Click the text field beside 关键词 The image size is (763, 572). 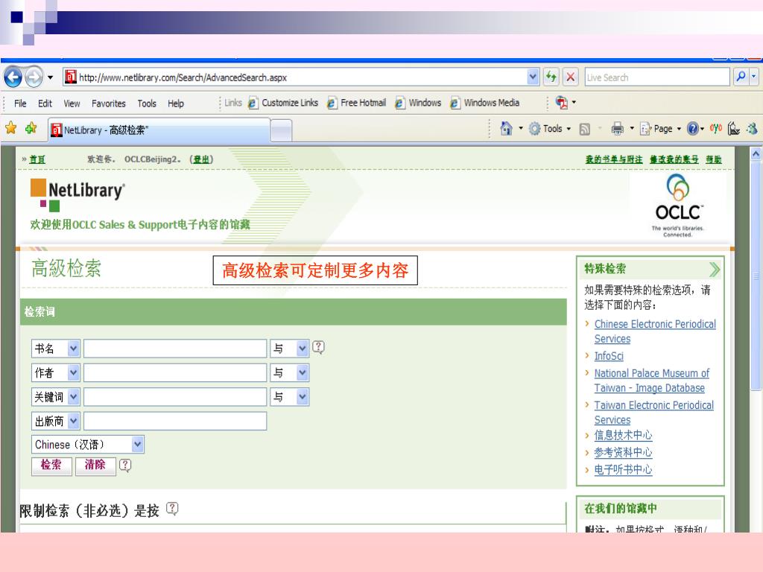tap(175, 397)
